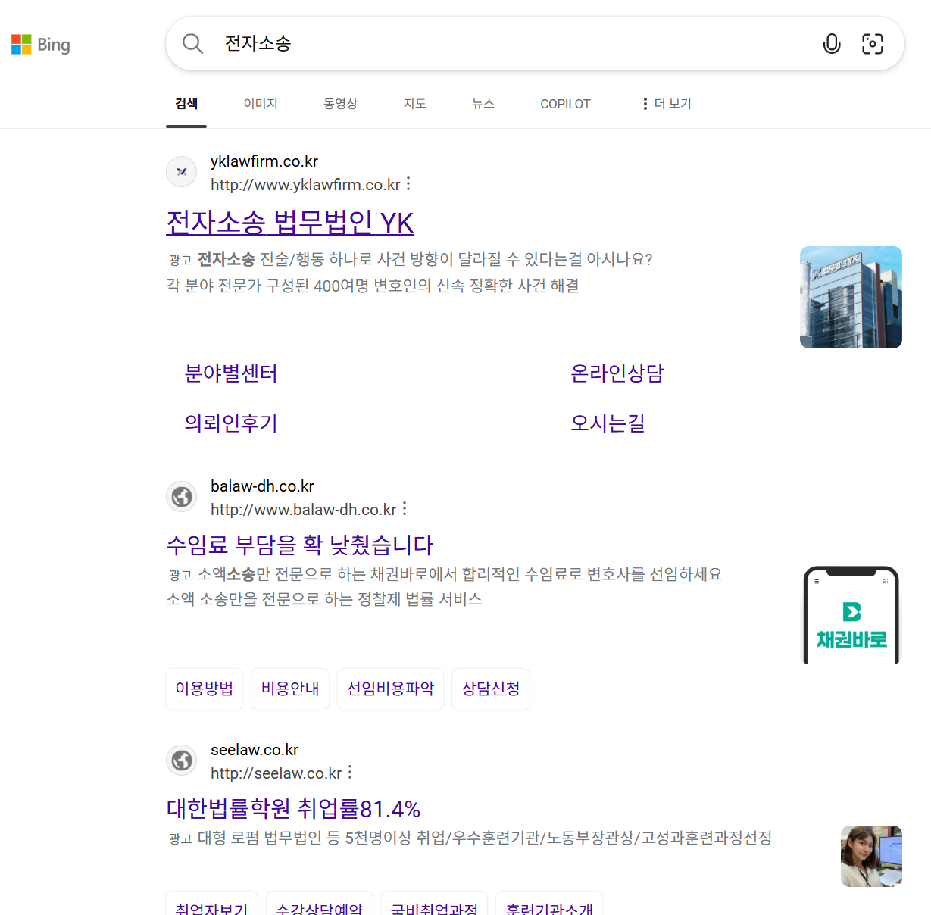Image resolution: width=931 pixels, height=915 pixels.
Task: Switch to the 이미지 tab
Action: pyautogui.click(x=261, y=104)
